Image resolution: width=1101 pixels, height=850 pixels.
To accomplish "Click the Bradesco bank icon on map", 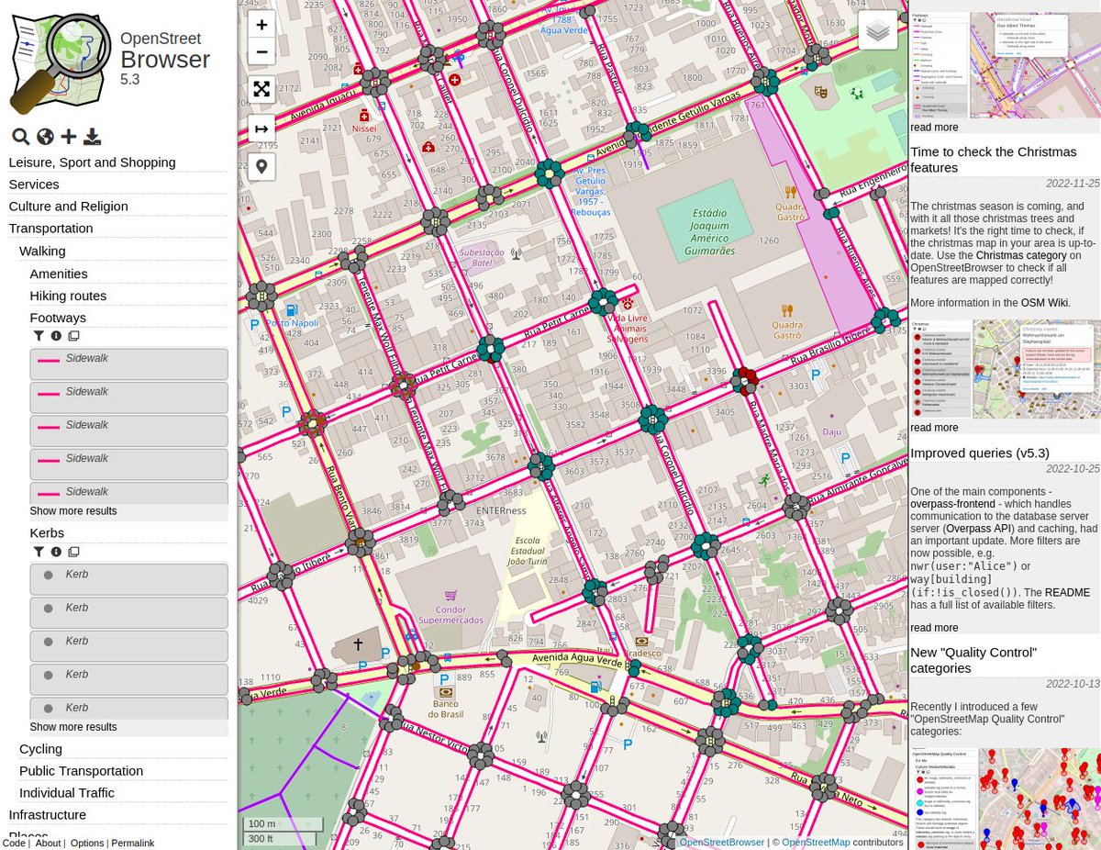I will (641, 641).
